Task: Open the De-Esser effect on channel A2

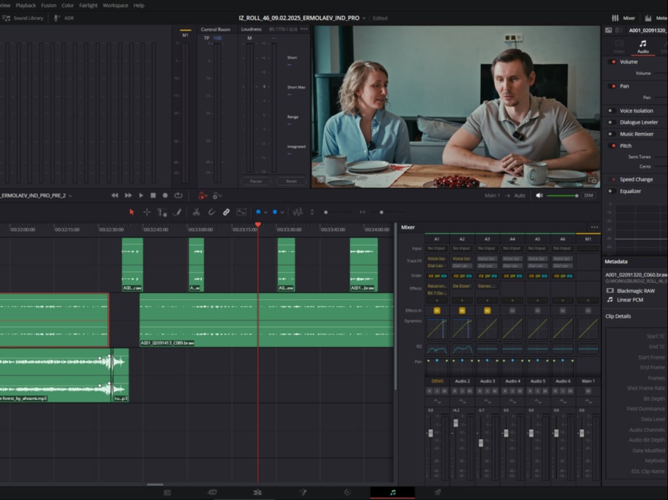Action: [x=462, y=286]
